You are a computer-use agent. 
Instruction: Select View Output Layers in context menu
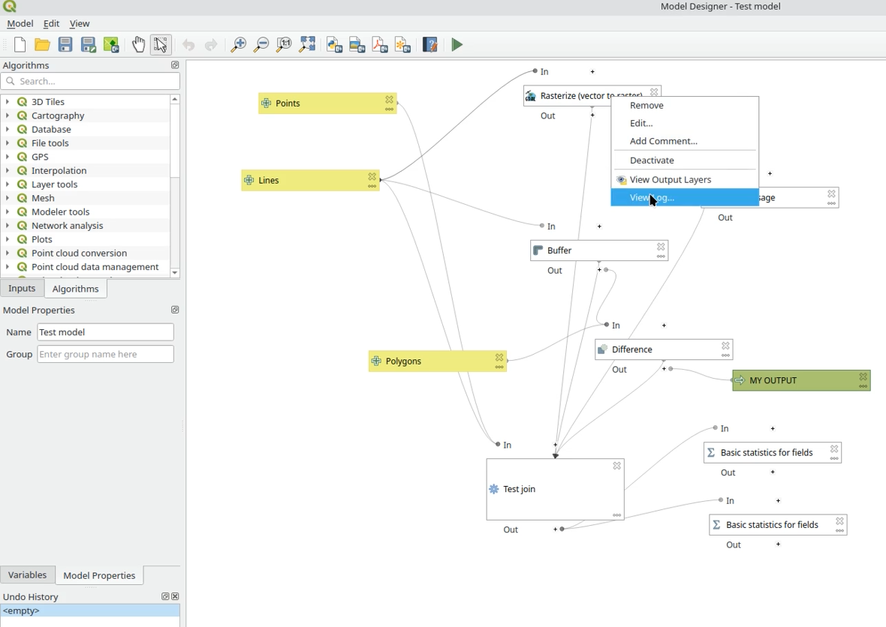[x=670, y=180]
